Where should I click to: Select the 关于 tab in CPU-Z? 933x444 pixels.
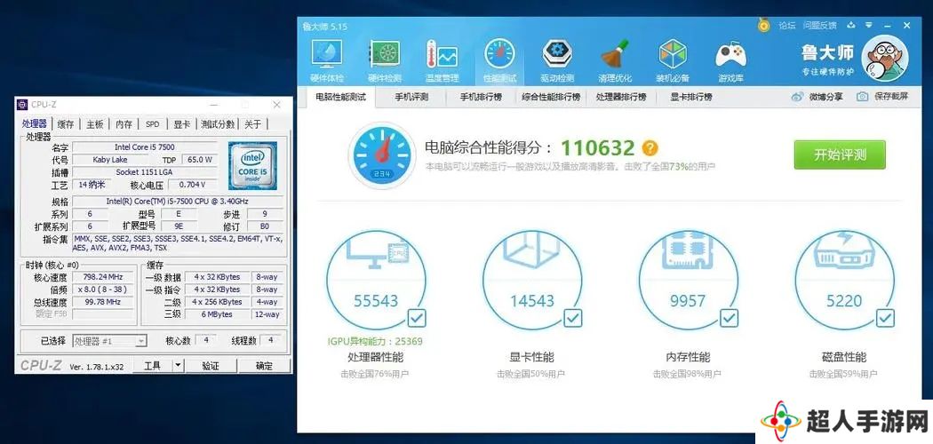coord(253,124)
